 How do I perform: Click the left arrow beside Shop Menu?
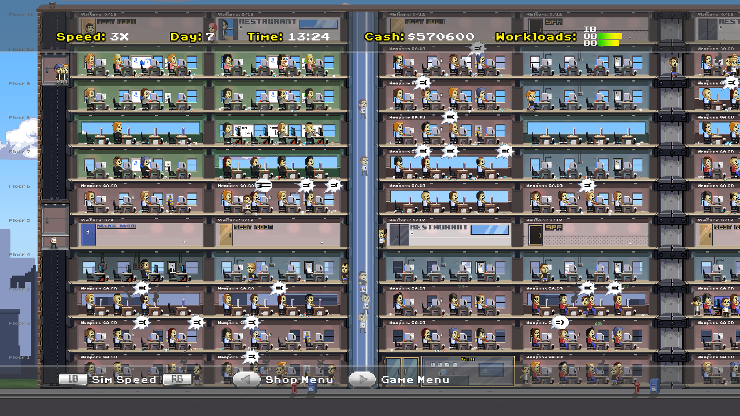(247, 380)
